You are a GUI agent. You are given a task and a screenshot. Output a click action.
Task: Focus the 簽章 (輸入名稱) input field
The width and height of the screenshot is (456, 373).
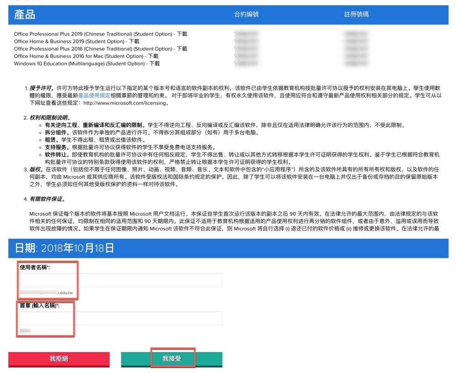[x=121, y=318]
